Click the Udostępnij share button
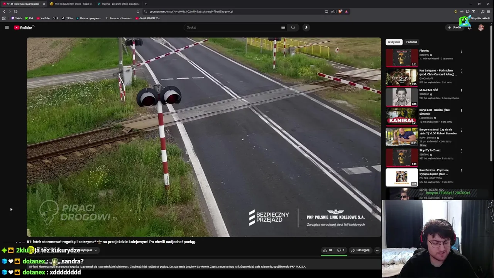 360,250
